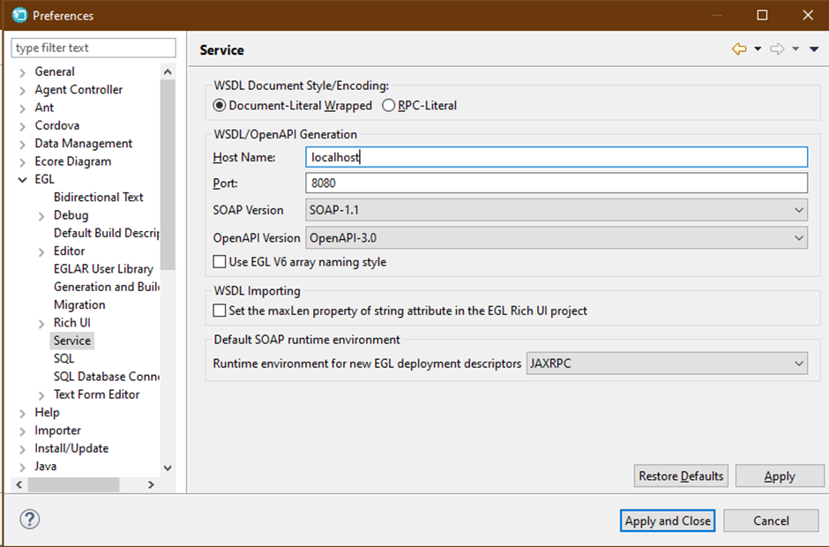Maximize the Preferences window

762,15
